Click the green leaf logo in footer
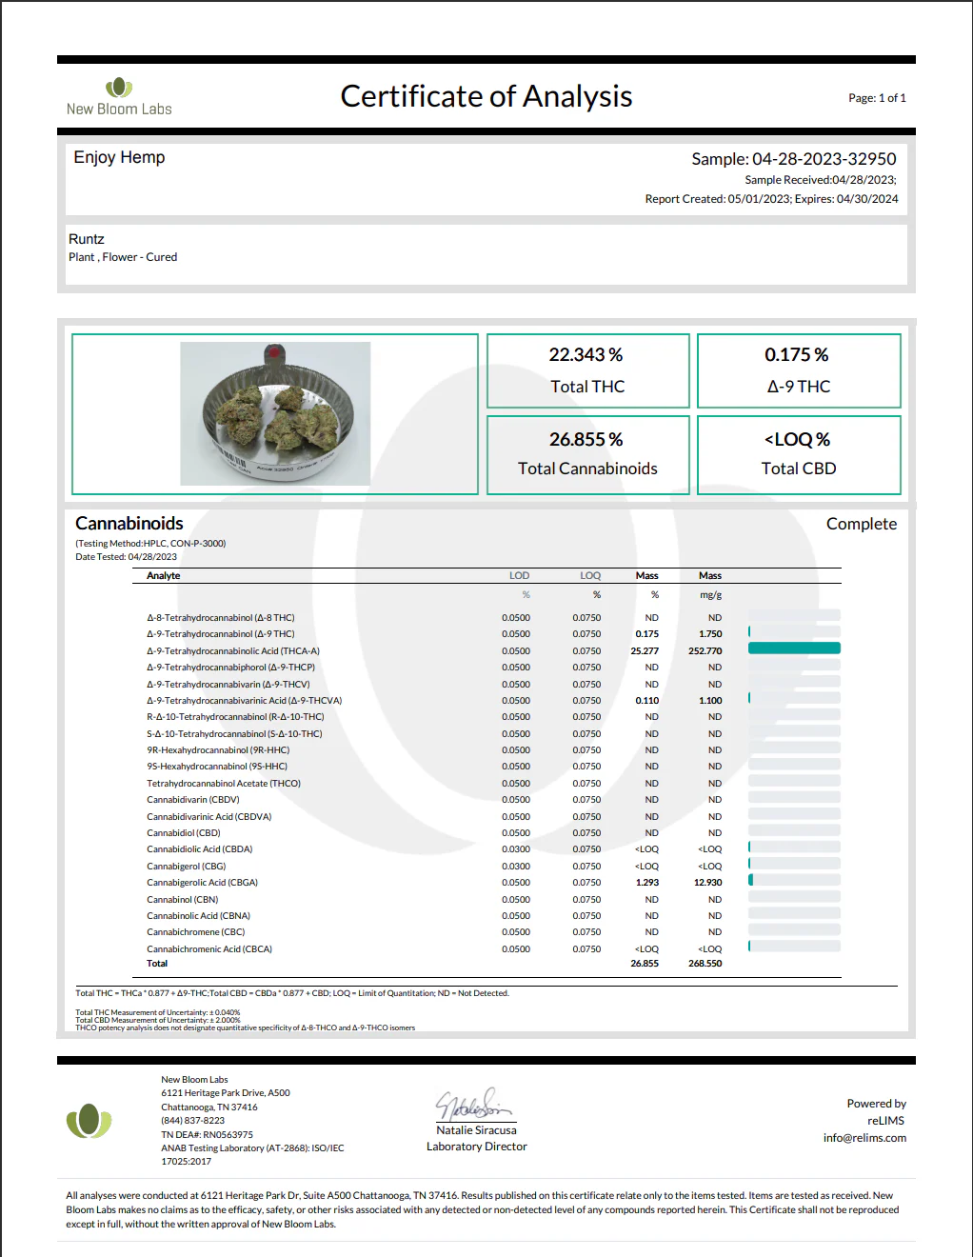 pos(89,1121)
